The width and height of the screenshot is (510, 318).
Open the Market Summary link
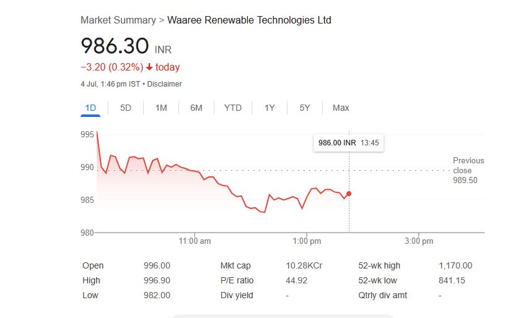point(118,20)
